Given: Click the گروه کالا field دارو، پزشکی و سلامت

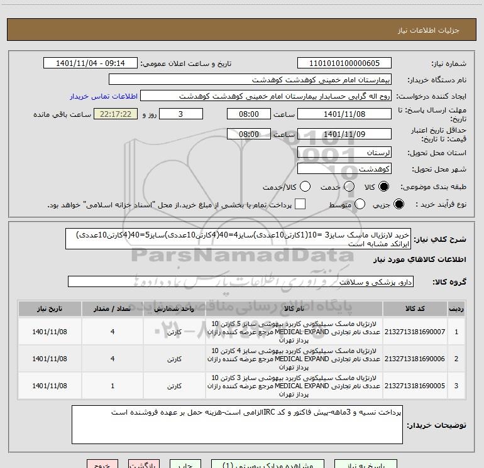Looking at the screenshot, I should point(241,281).
